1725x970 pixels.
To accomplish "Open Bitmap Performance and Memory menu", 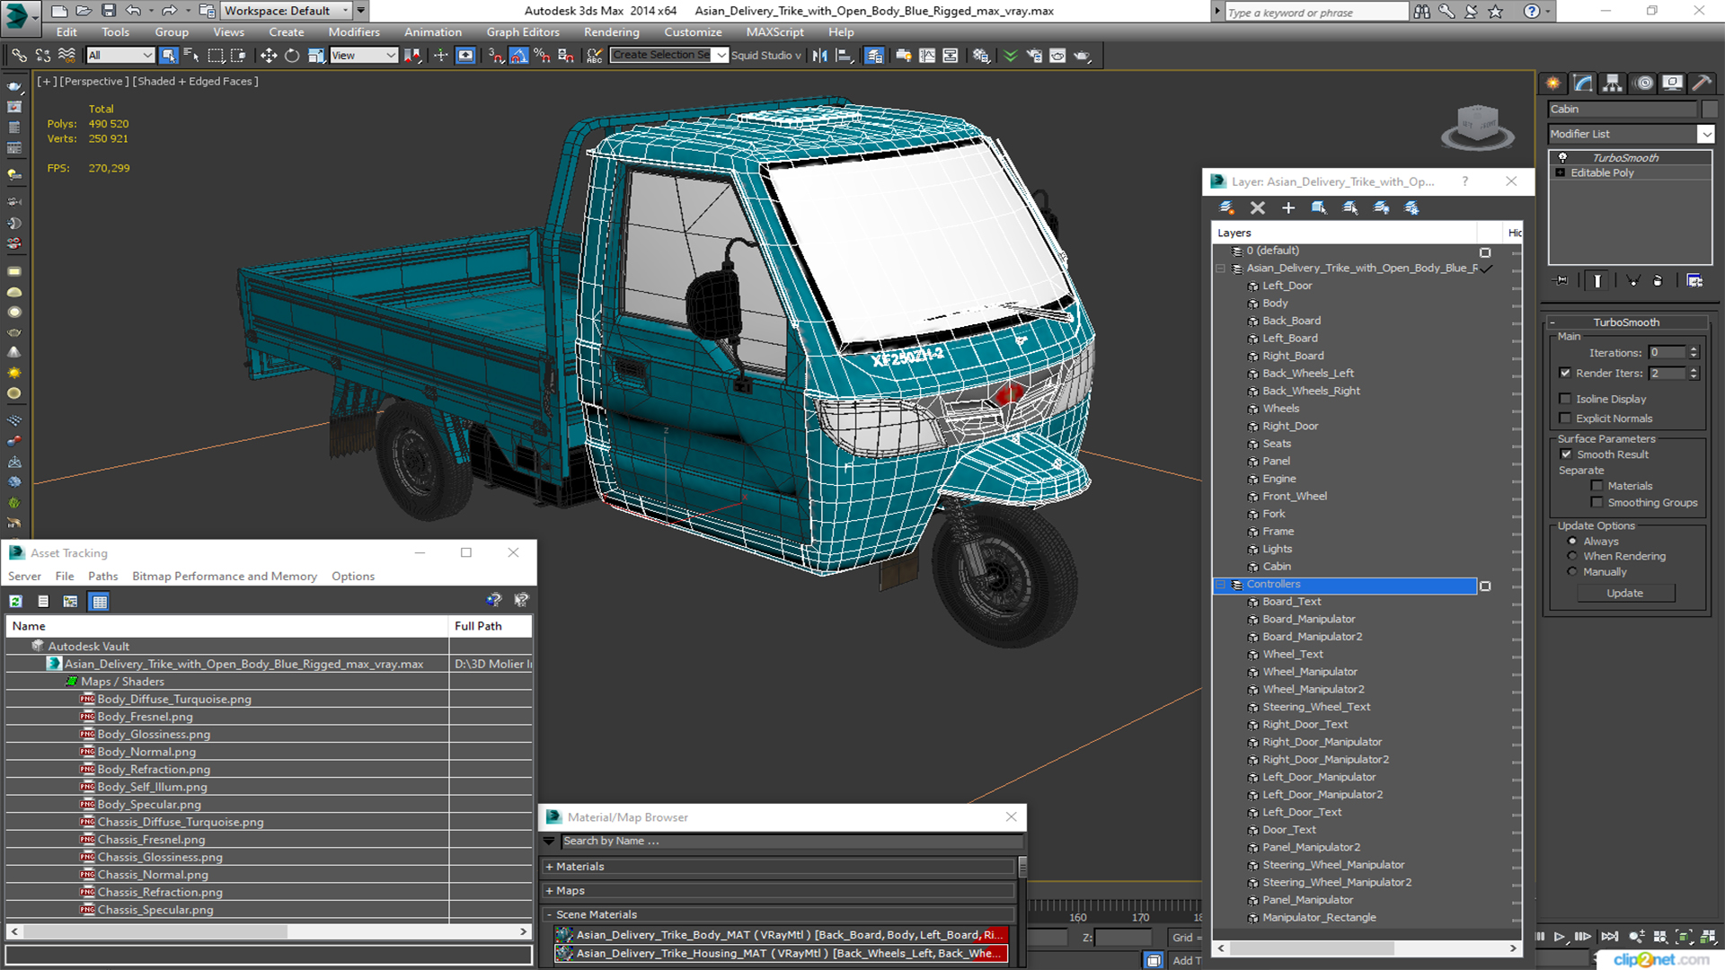I will (225, 577).
